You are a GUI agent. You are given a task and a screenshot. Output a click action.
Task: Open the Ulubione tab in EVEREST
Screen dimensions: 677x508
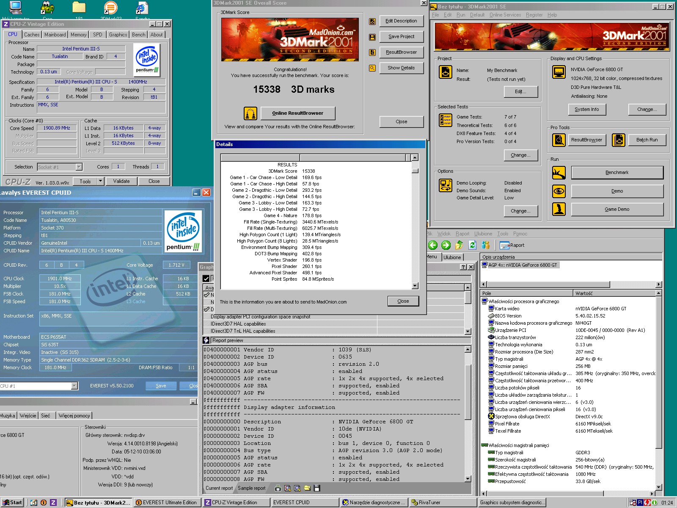[452, 257]
